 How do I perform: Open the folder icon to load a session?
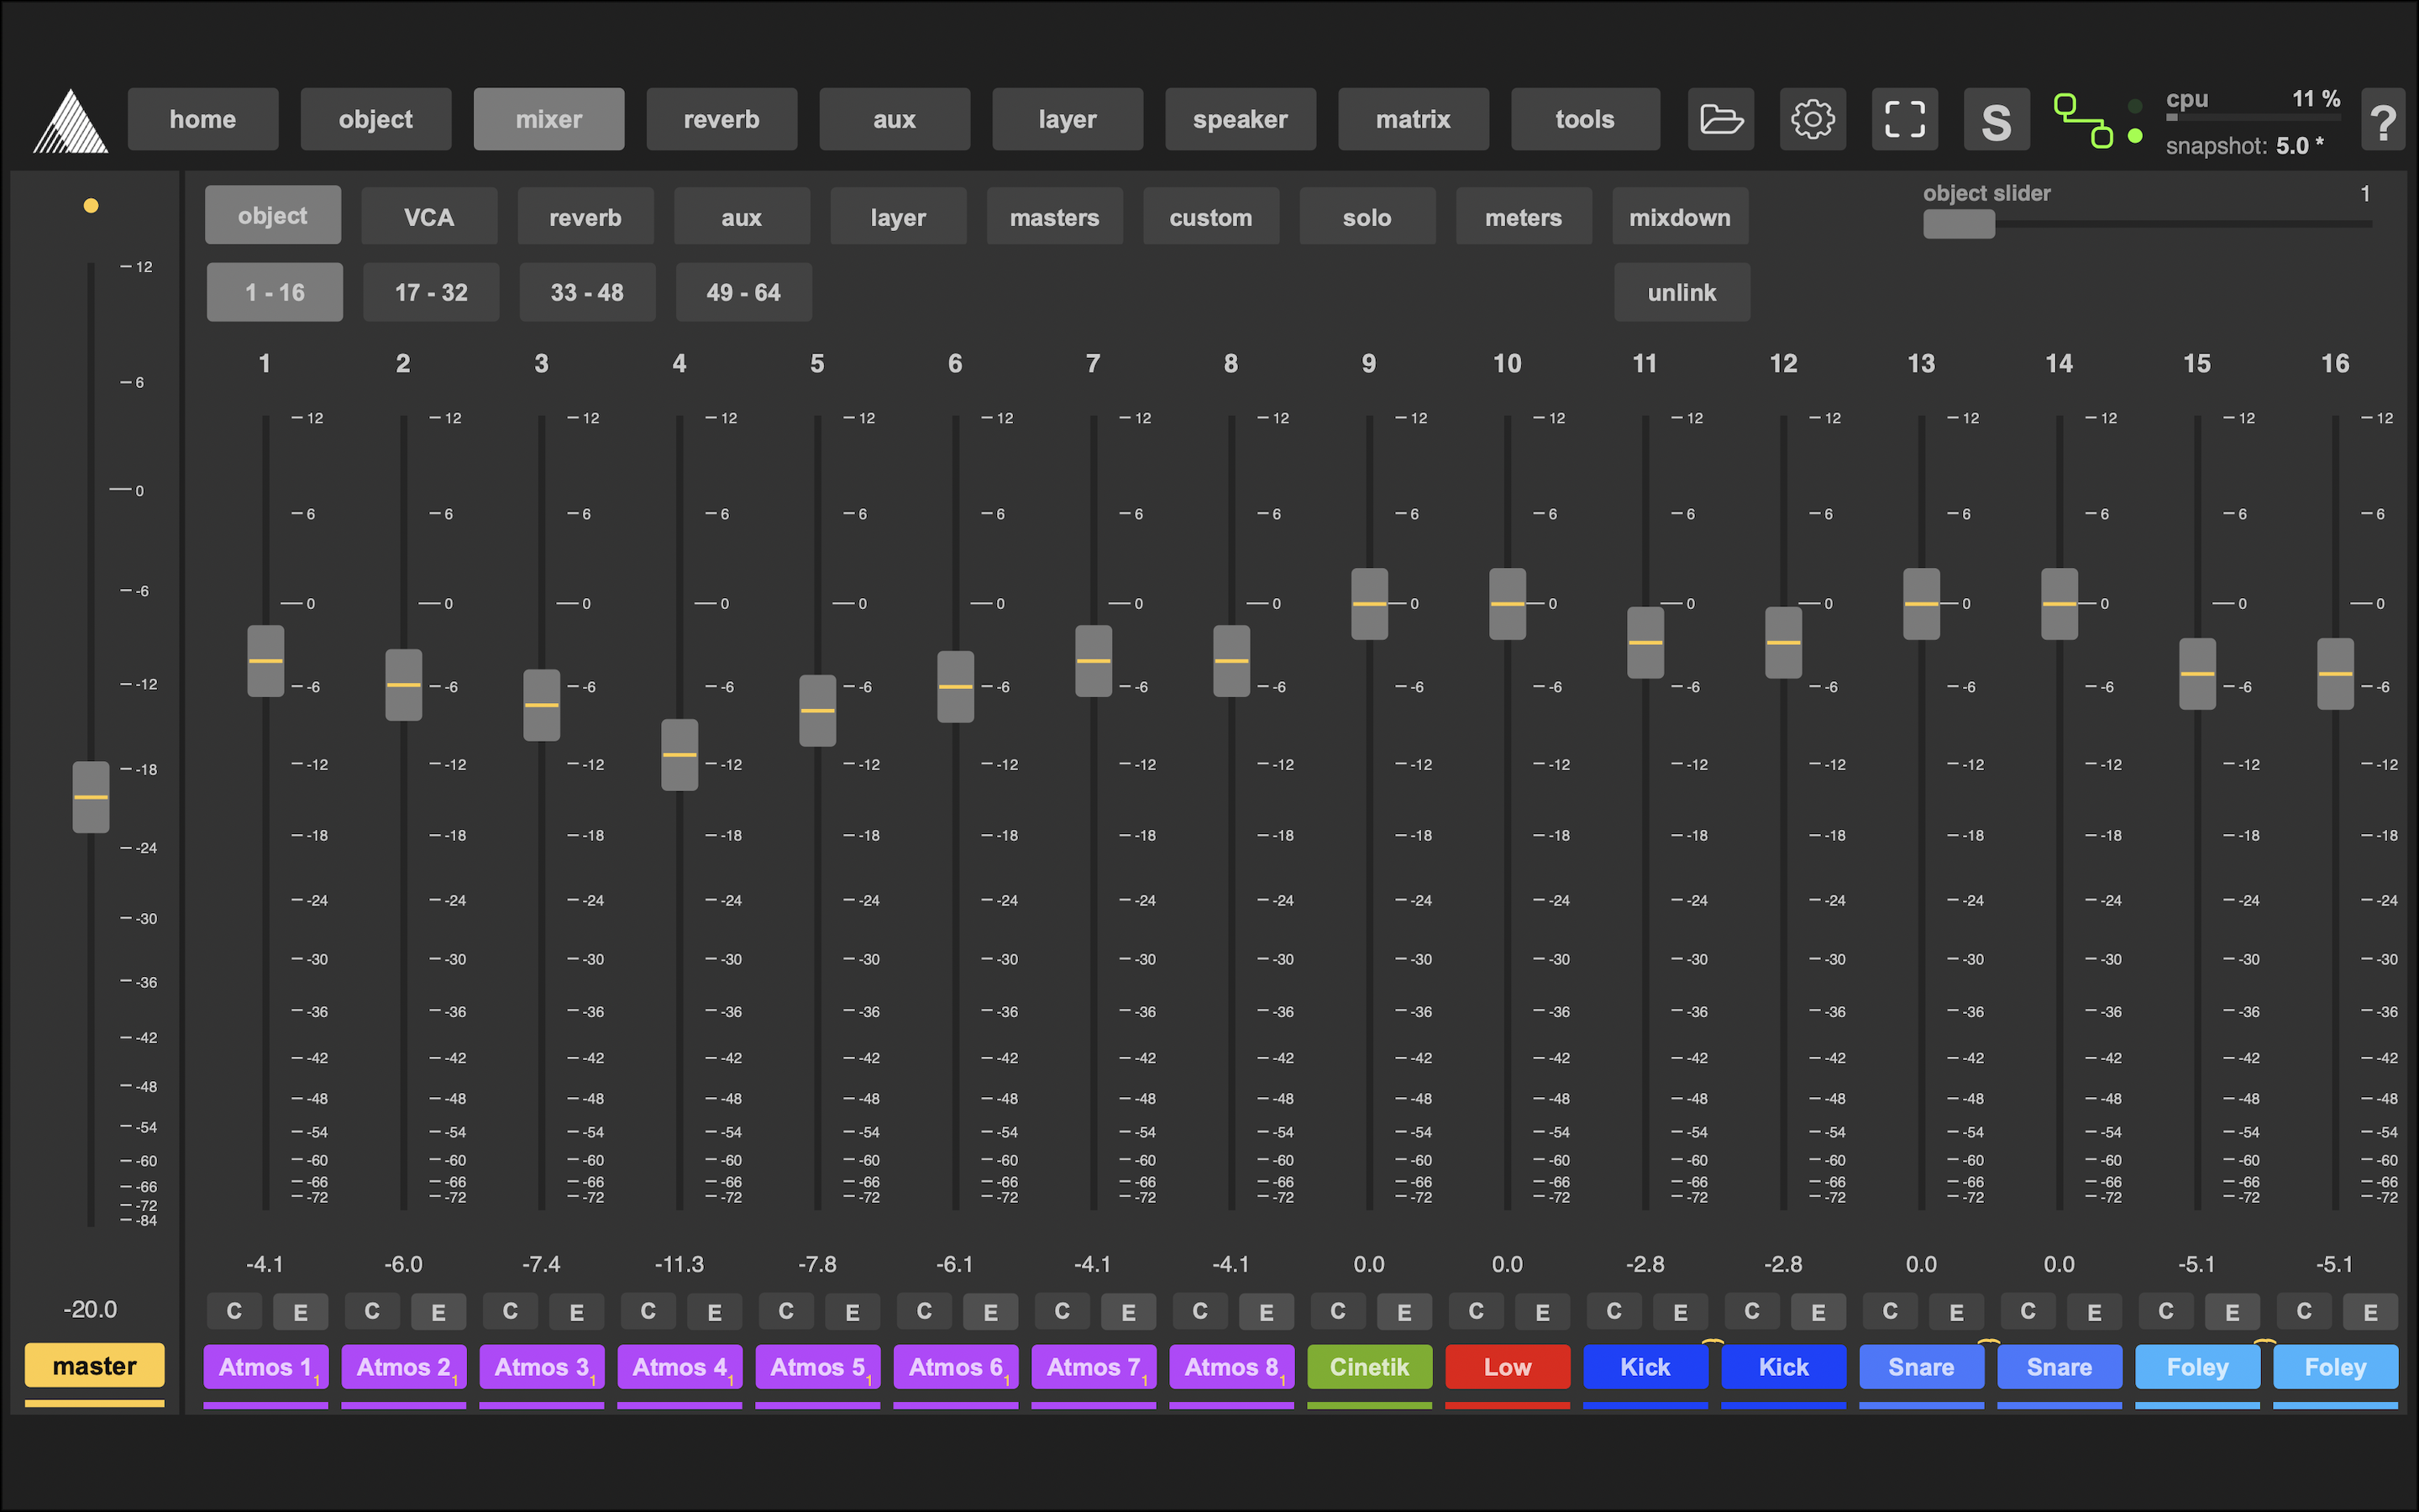pos(1720,119)
